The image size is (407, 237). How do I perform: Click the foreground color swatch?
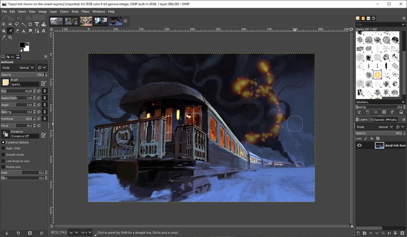(x=22, y=45)
